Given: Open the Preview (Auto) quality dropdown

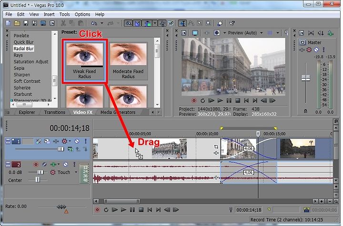Looking at the screenshot, I should [x=262, y=33].
